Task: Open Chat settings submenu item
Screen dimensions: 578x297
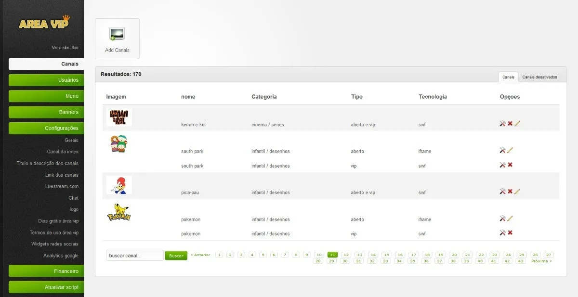Action: [x=73, y=198]
